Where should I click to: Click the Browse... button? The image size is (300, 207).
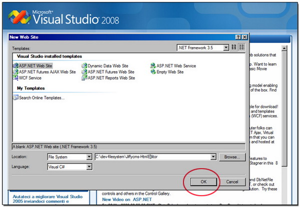[x=232, y=157]
